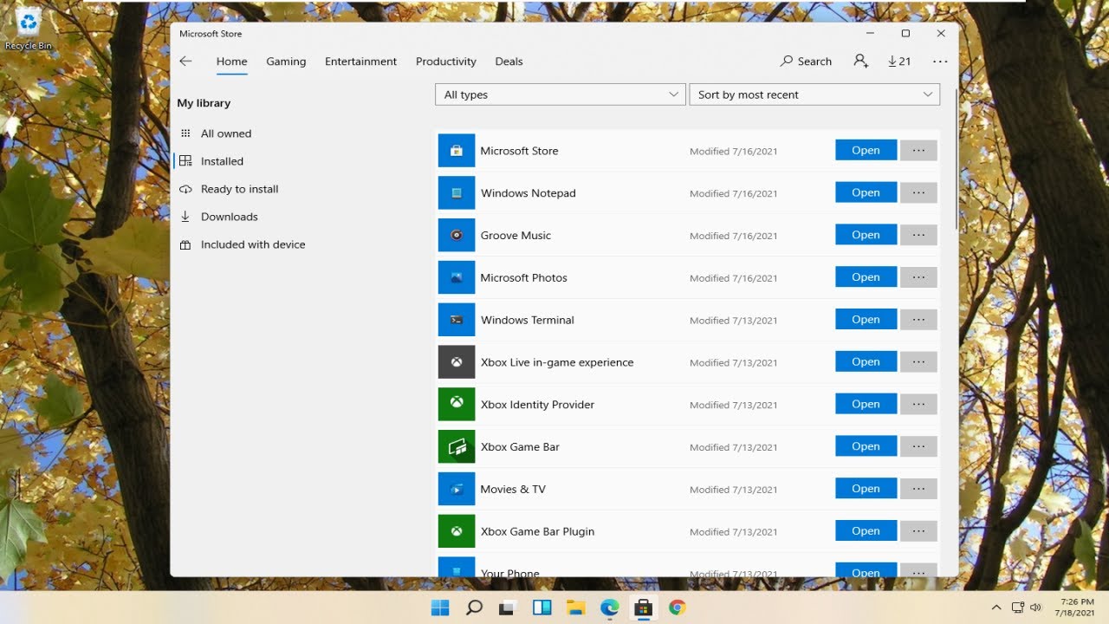
Task: Open more options for Microsoft Store row
Action: [918, 151]
